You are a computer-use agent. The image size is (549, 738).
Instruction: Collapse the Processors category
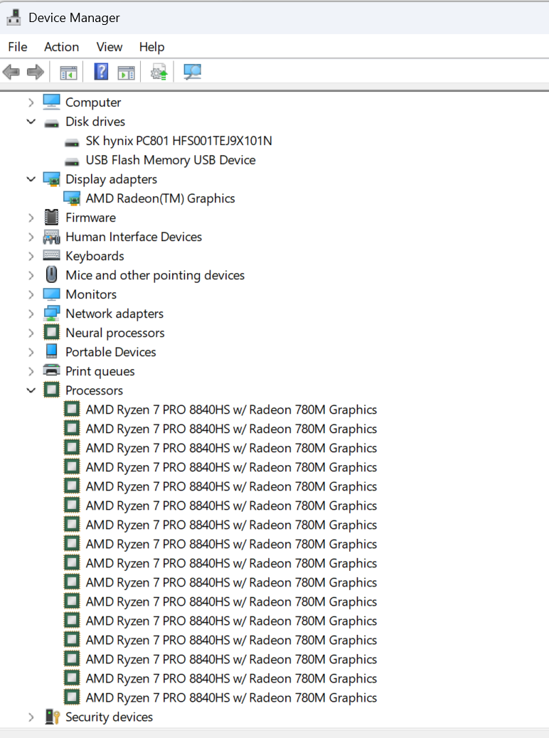[31, 390]
